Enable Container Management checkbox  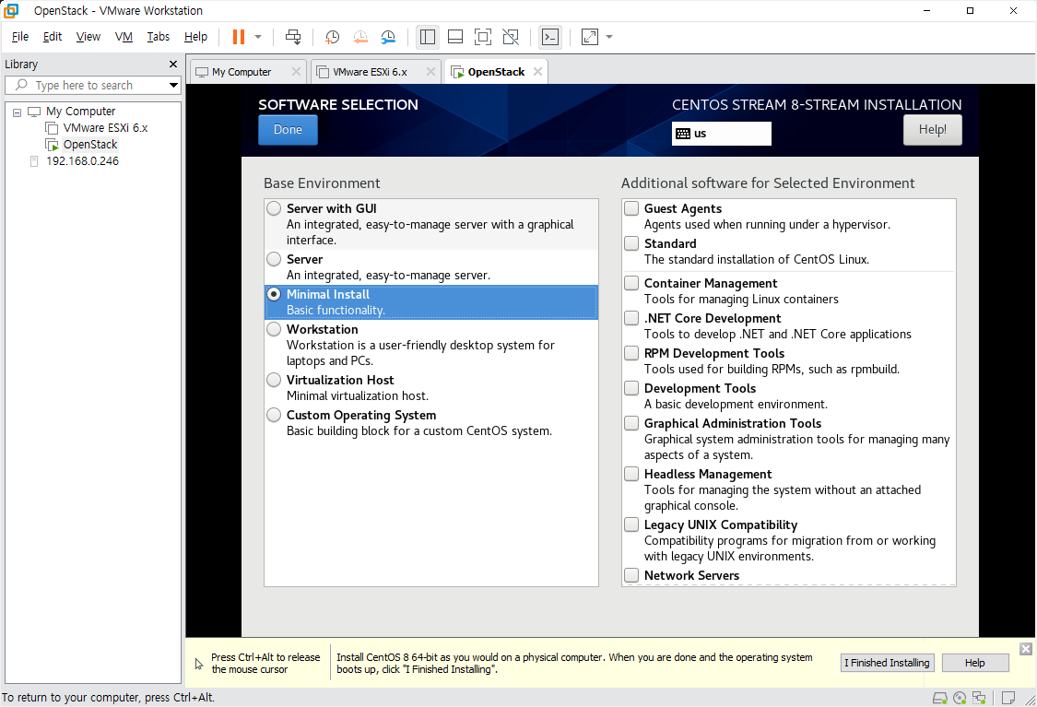click(x=631, y=283)
